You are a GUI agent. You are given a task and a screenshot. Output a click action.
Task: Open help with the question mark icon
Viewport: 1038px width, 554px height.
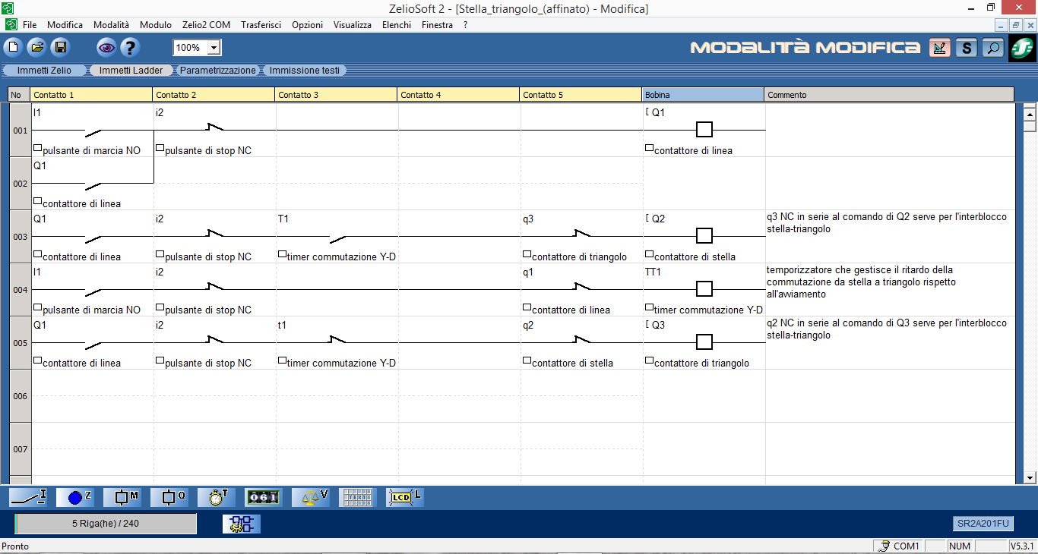(130, 48)
